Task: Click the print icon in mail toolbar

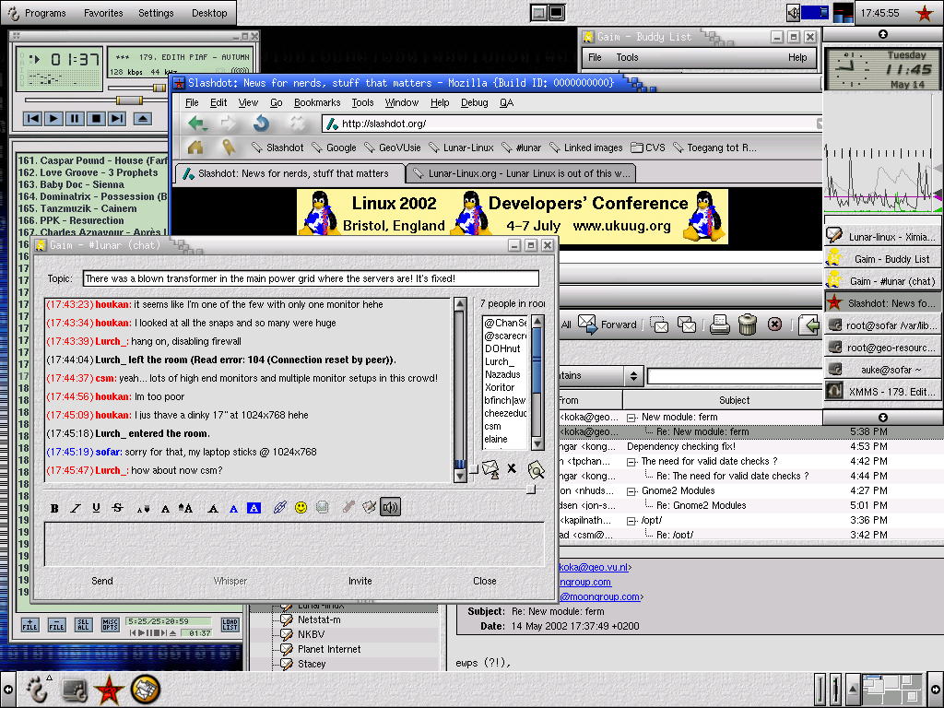Action: pyautogui.click(x=720, y=324)
